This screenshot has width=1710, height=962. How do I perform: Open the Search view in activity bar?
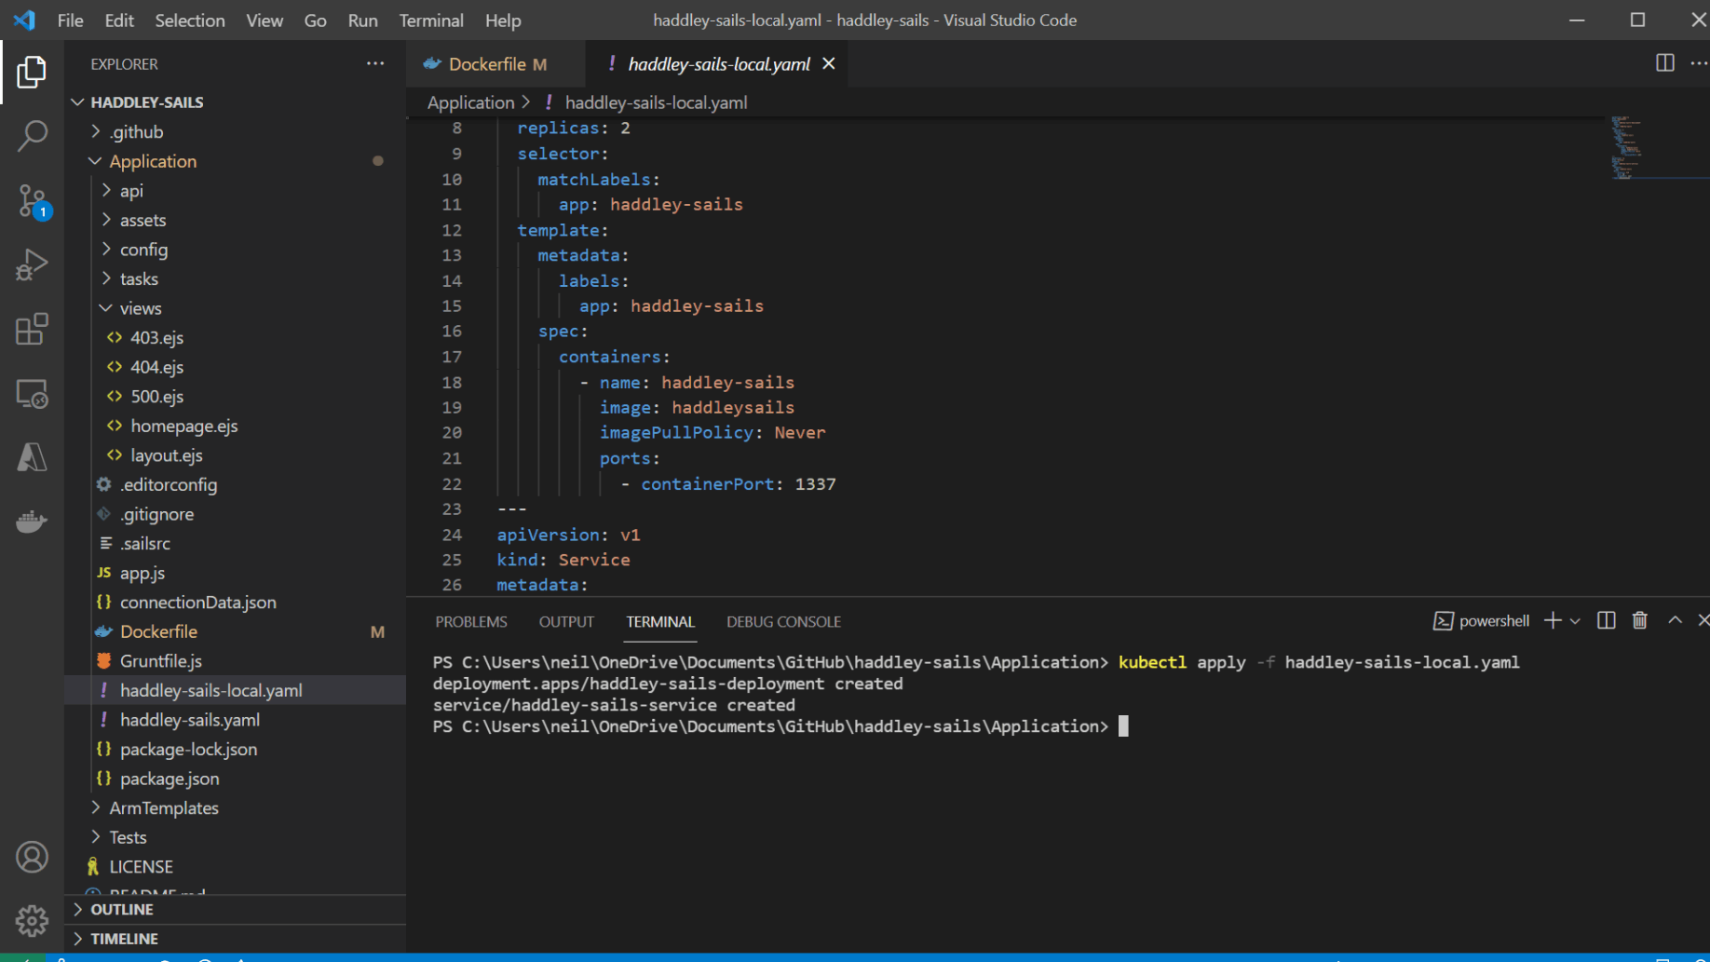(x=32, y=136)
